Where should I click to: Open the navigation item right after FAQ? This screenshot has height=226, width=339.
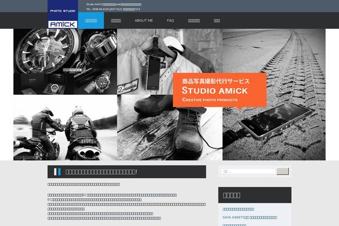click(194, 20)
